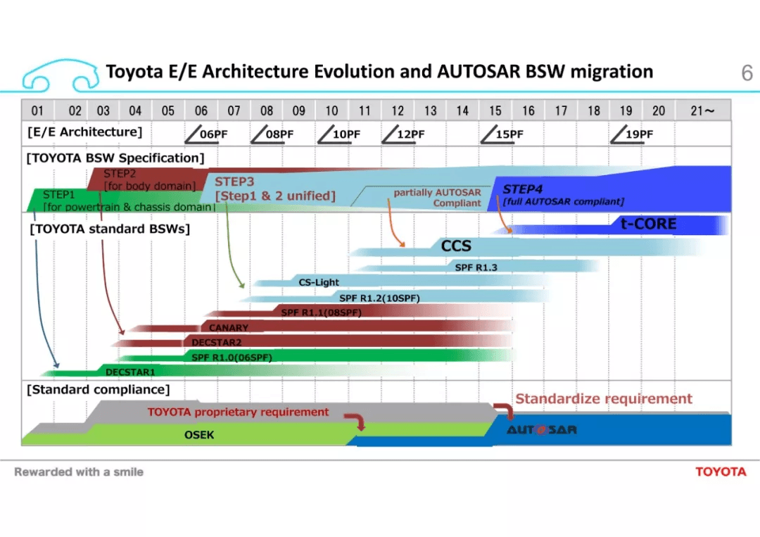Click the [TOYOTA standard BSWs] heading
The height and width of the screenshot is (537, 760).
pos(110,229)
